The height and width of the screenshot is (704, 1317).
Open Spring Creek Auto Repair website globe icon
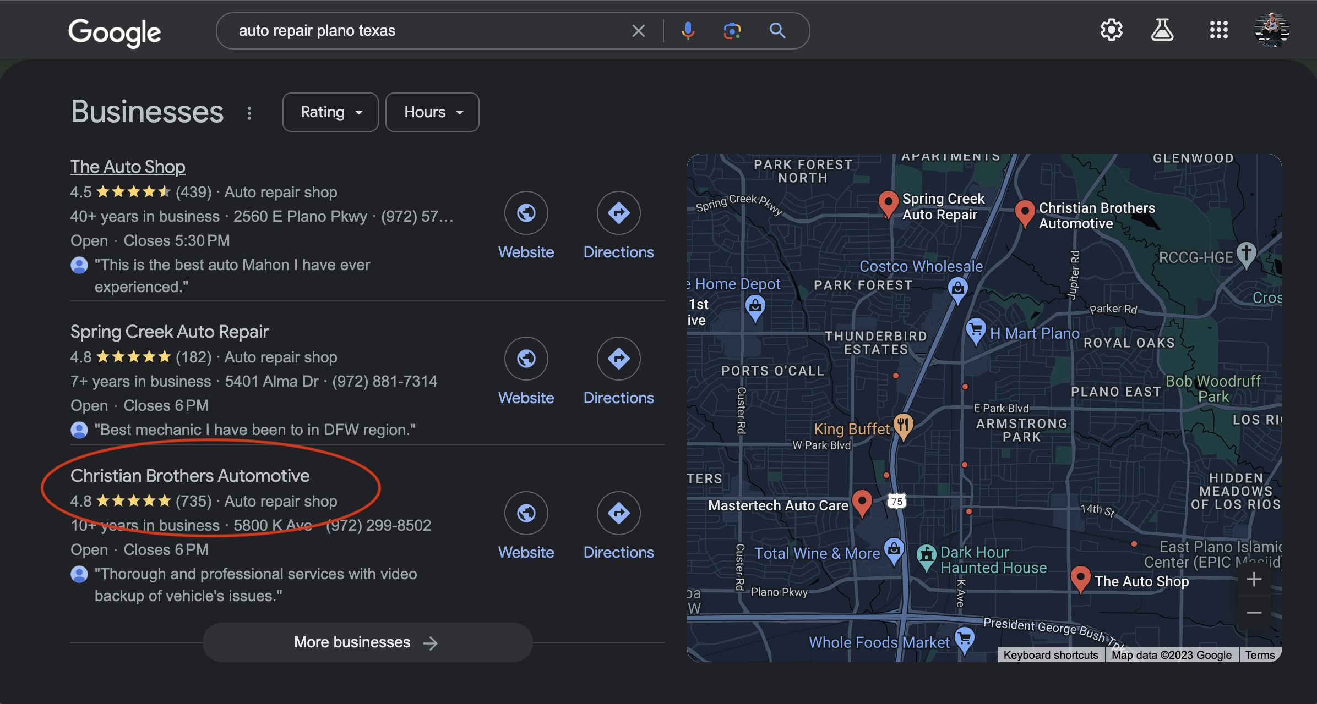pyautogui.click(x=526, y=358)
